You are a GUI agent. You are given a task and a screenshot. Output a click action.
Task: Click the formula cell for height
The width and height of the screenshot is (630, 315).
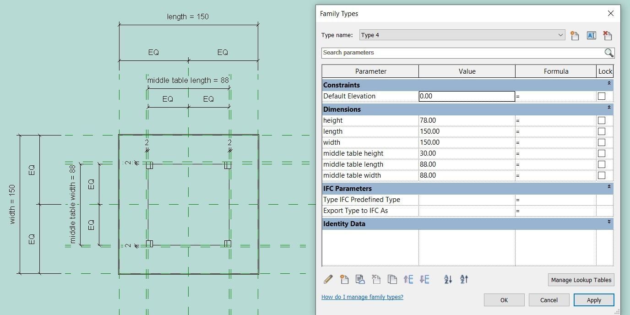(556, 120)
